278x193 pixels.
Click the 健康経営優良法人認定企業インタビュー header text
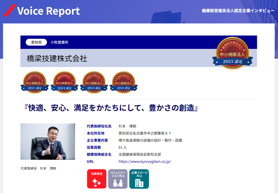pos(238,11)
